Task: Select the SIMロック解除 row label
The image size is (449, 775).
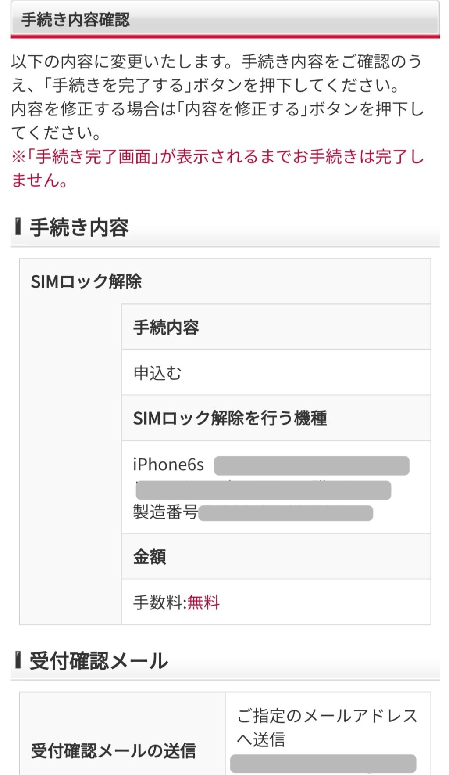Action: click(86, 281)
